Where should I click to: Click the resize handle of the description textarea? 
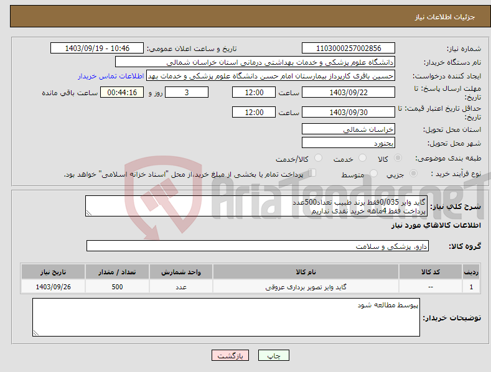pos(89,213)
